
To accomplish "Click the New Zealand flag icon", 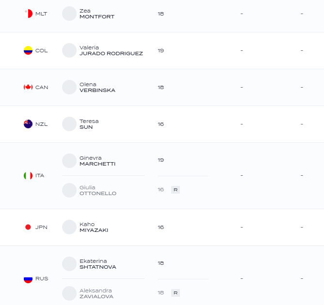I will [x=28, y=124].
